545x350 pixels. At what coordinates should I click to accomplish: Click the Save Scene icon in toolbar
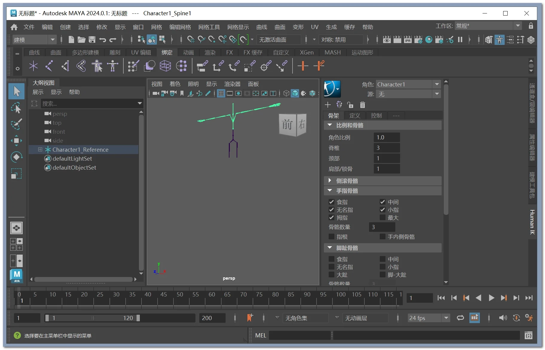pyautogui.click(x=92, y=39)
